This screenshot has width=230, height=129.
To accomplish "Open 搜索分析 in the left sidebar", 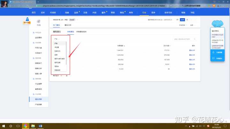I will (38, 68).
